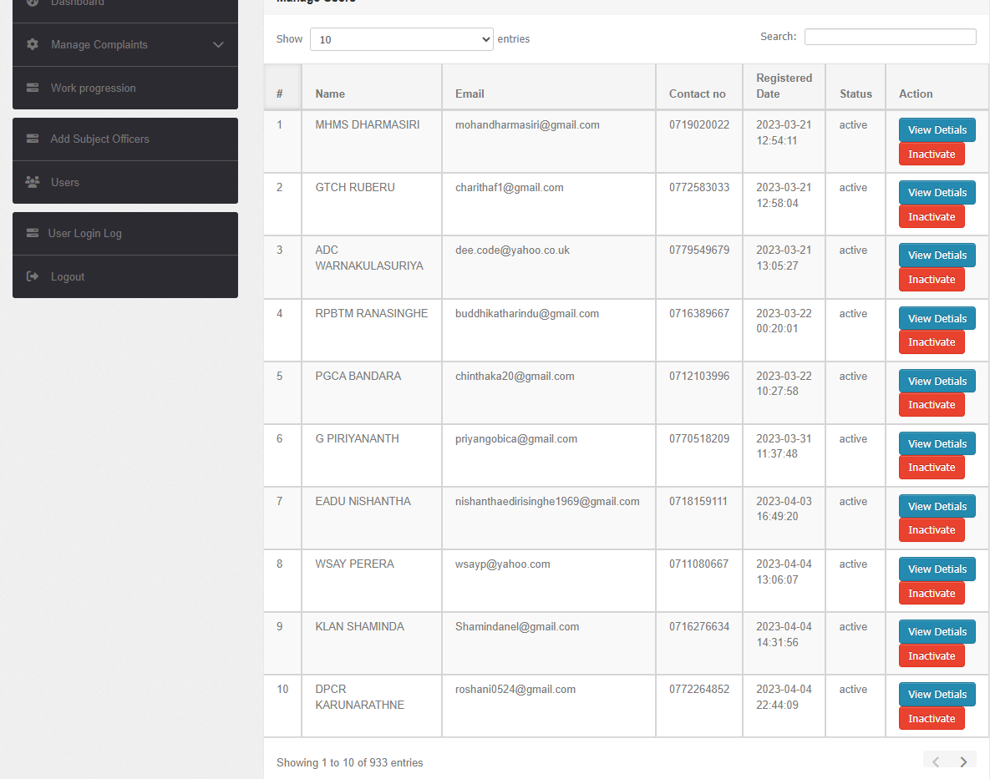Click email charithaf1@gmail.com
Viewport: 990px width, 779px height.
(509, 187)
